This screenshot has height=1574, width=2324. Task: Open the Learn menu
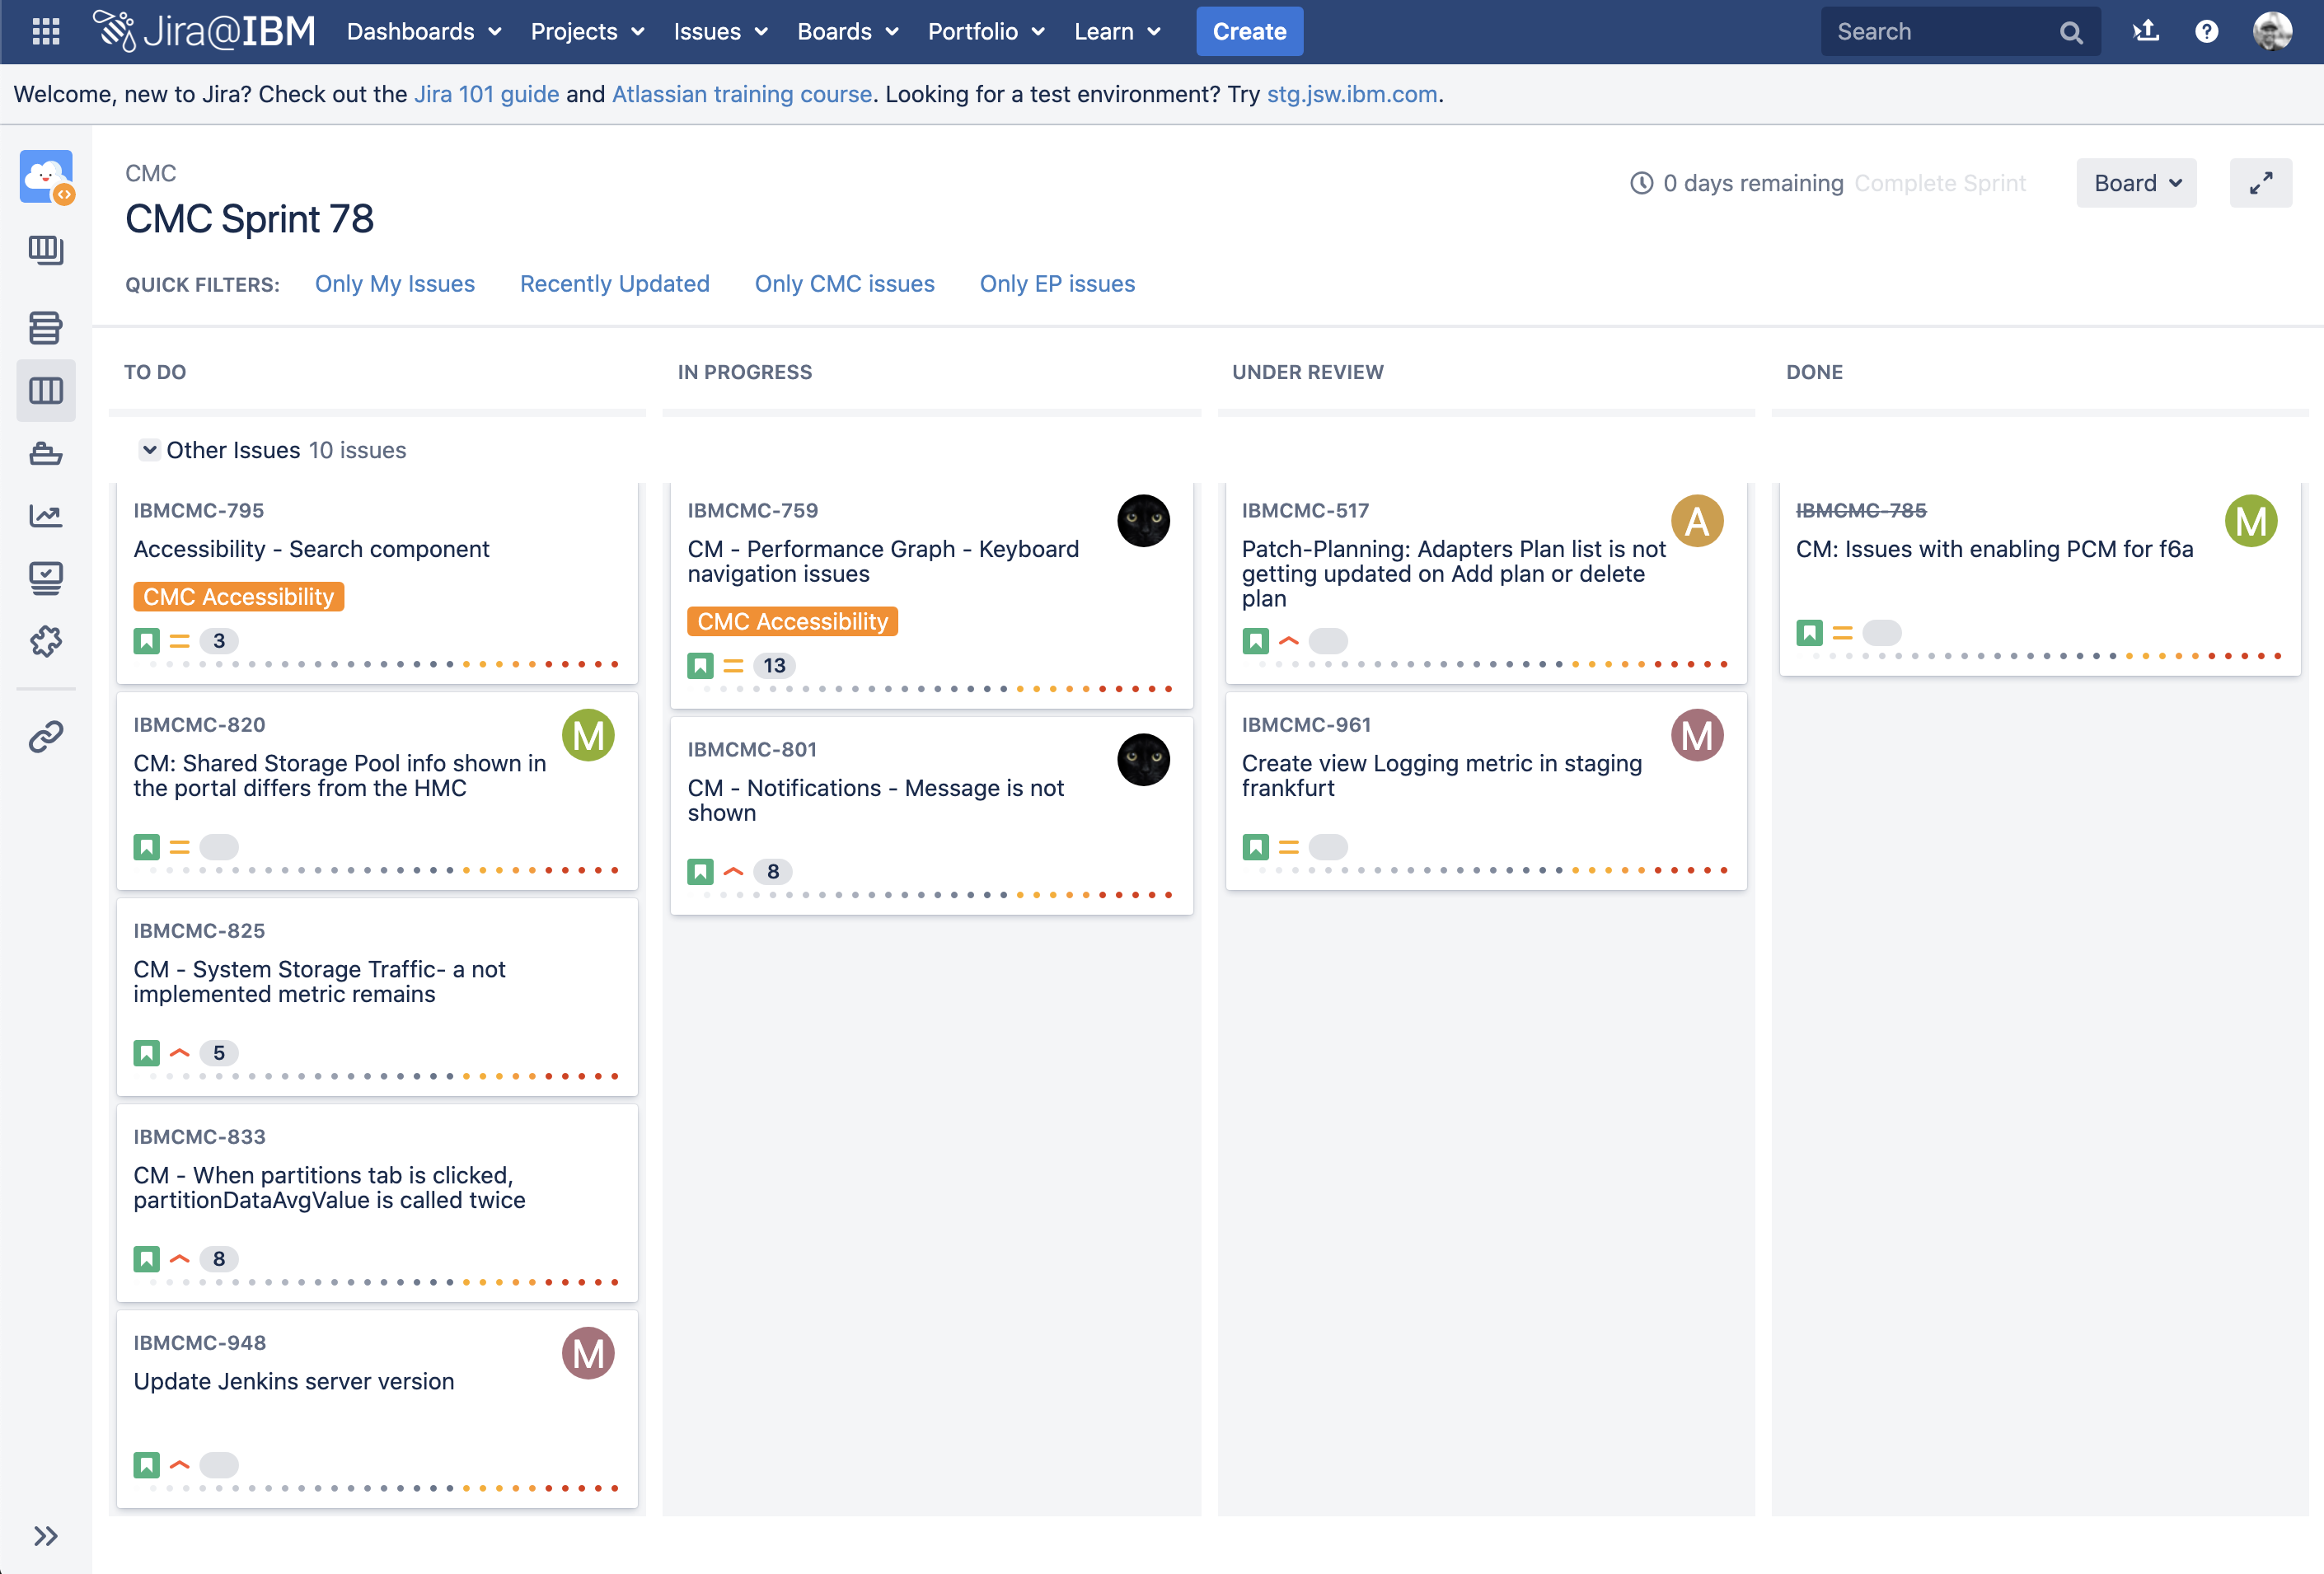pyautogui.click(x=1116, y=31)
